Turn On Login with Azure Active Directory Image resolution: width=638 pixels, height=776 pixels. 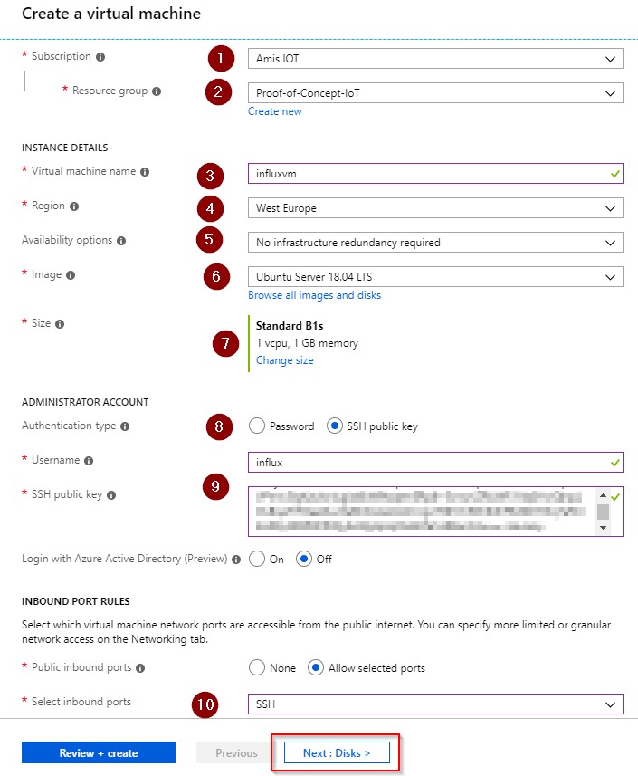256,559
